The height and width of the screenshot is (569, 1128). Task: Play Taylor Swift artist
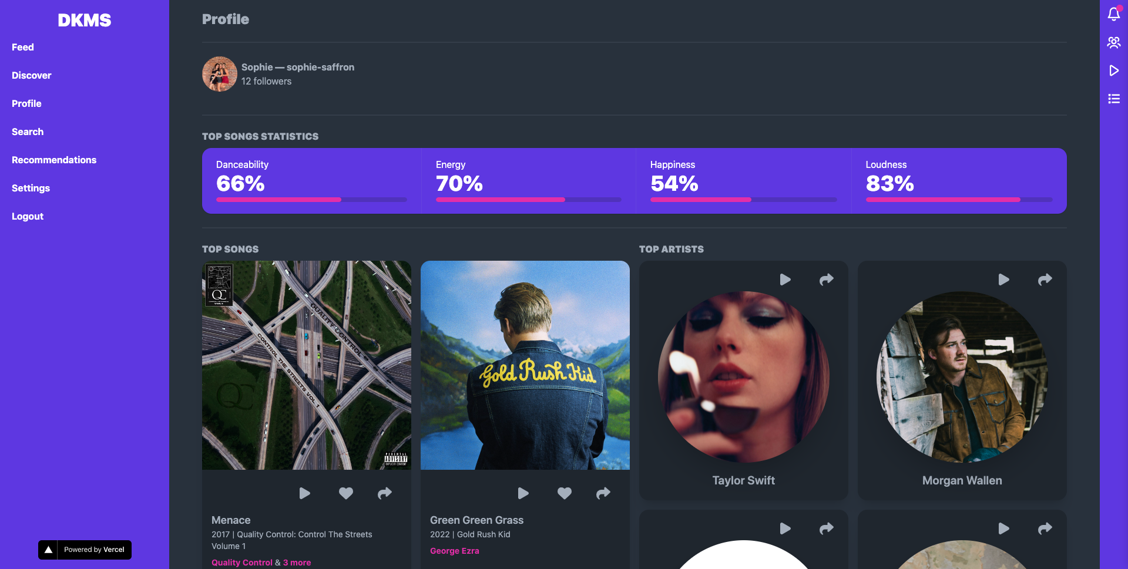coord(785,280)
